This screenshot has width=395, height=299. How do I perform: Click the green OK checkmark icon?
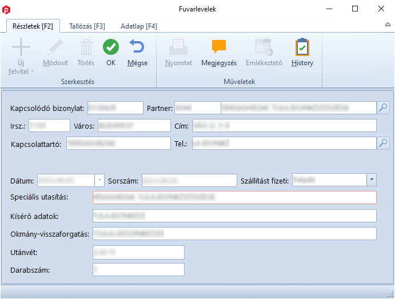point(111,47)
